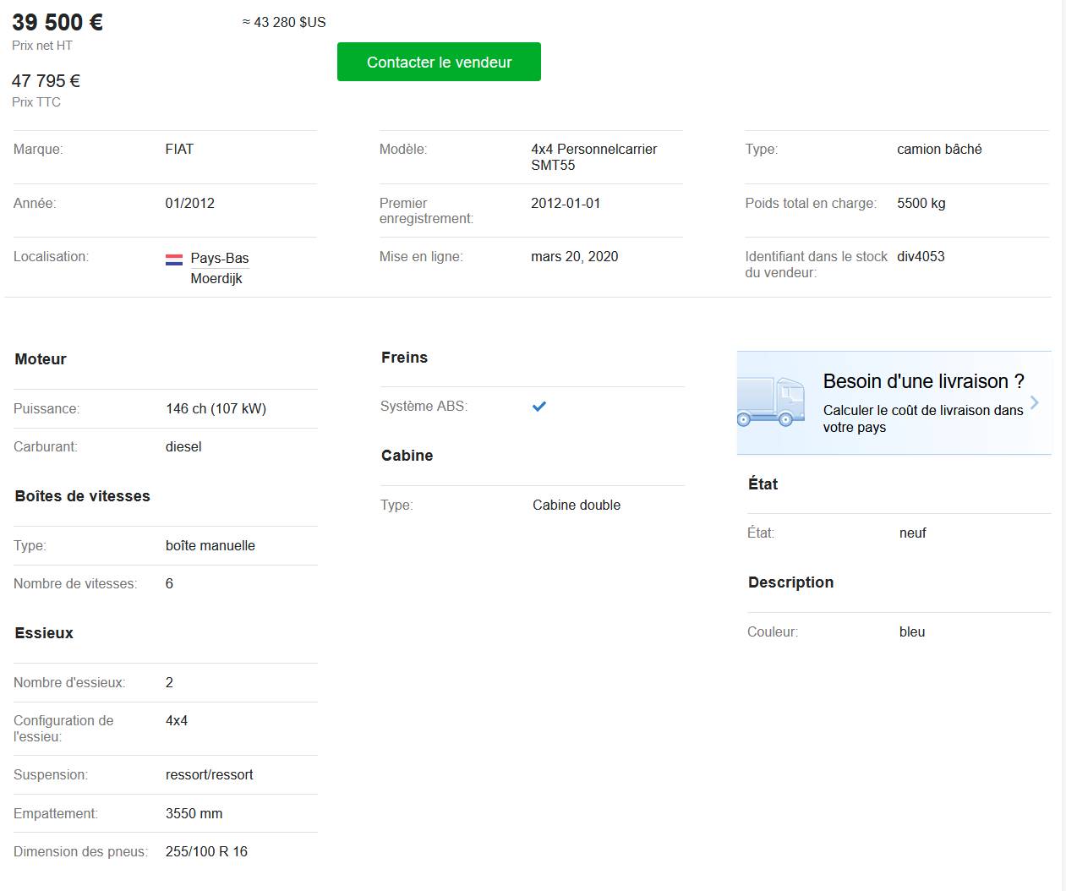
Task: Click the Netherlands flag icon
Action: coord(174,260)
